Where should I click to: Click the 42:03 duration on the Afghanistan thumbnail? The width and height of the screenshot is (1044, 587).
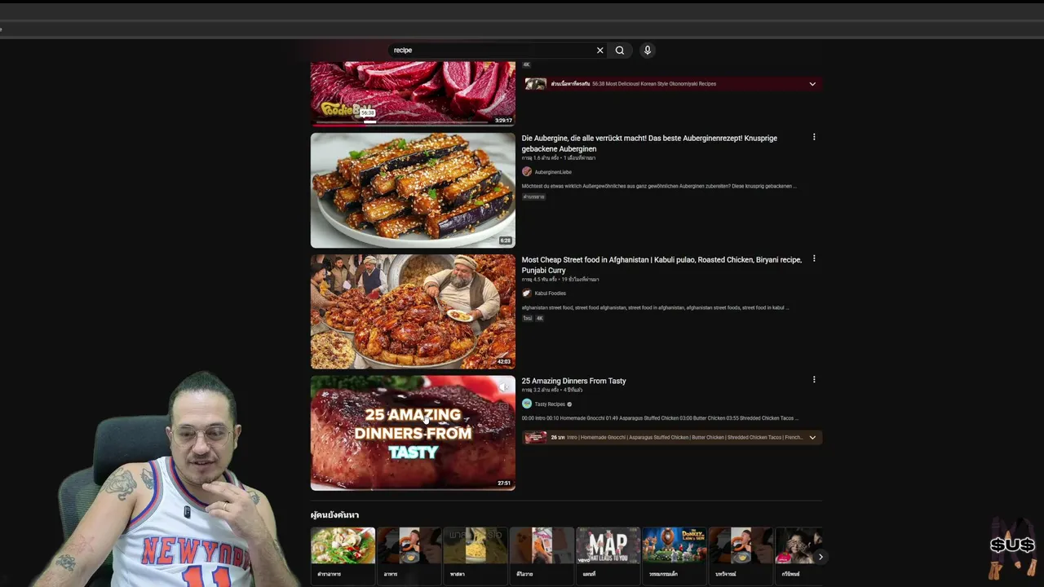coord(504,362)
